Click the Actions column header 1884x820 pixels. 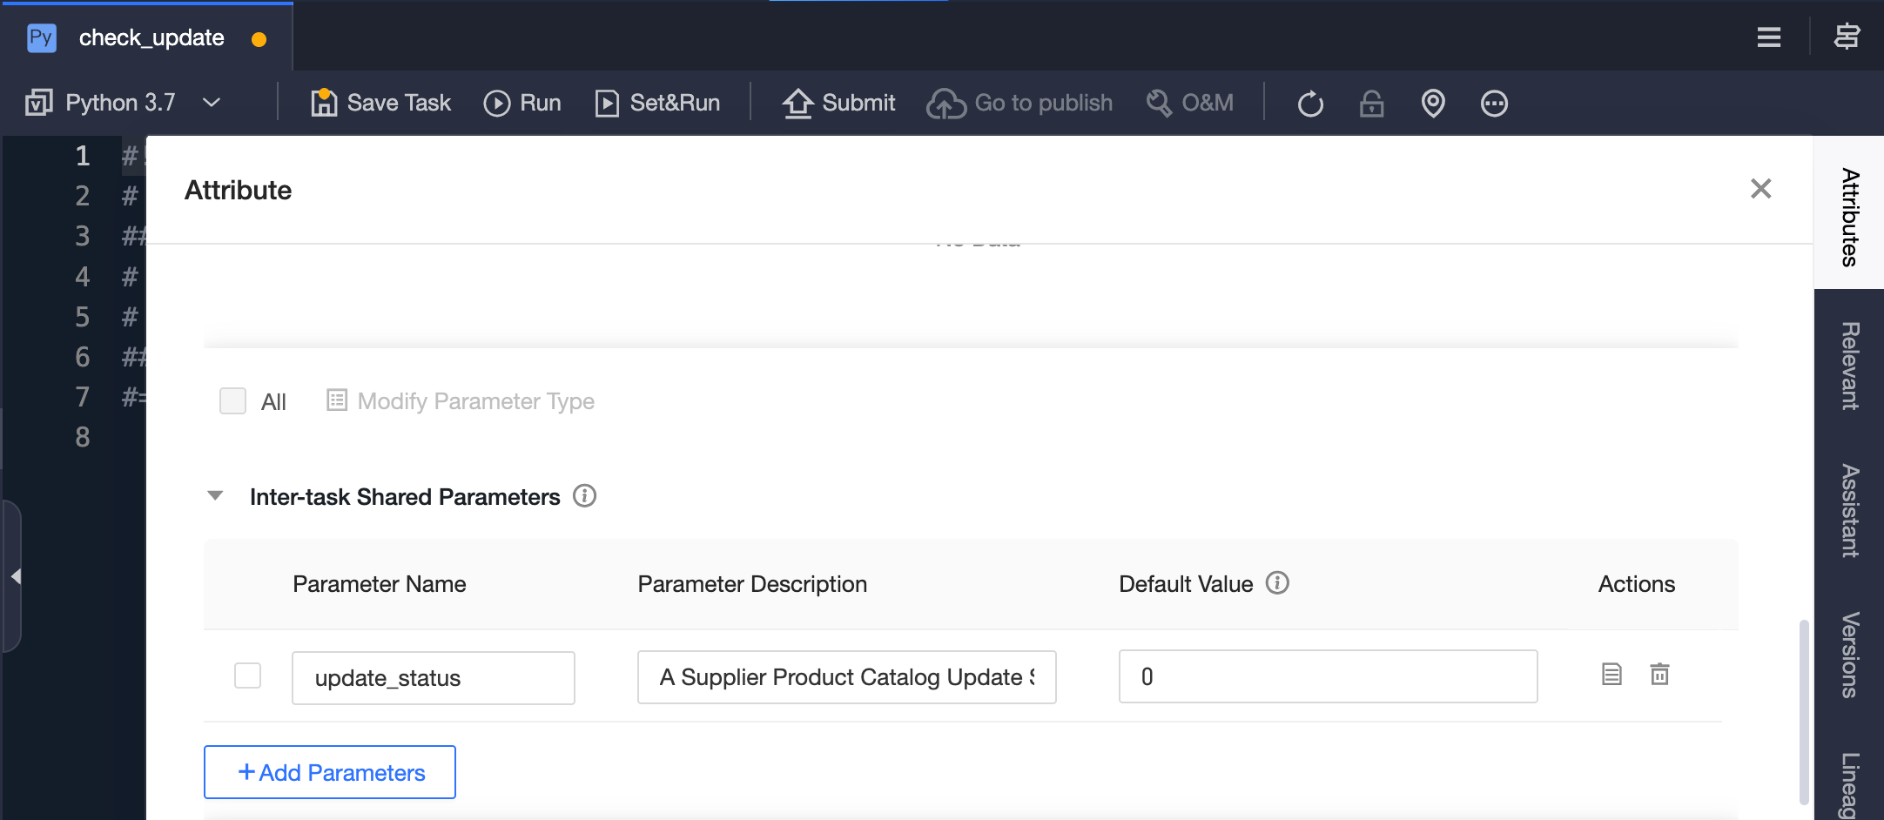click(x=1636, y=583)
